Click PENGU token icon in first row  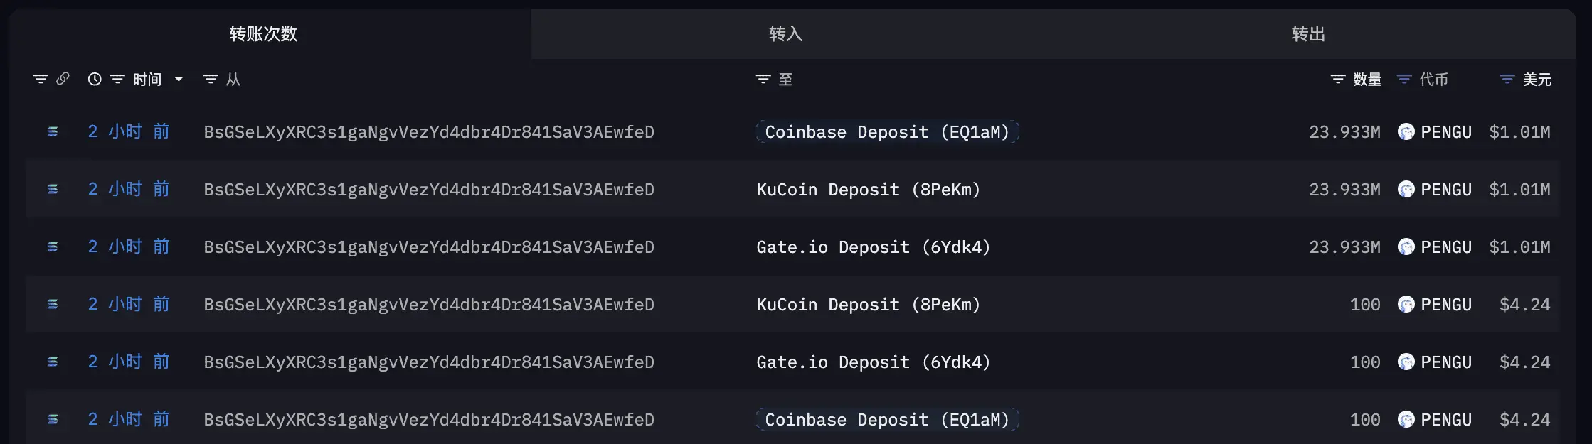(1406, 131)
